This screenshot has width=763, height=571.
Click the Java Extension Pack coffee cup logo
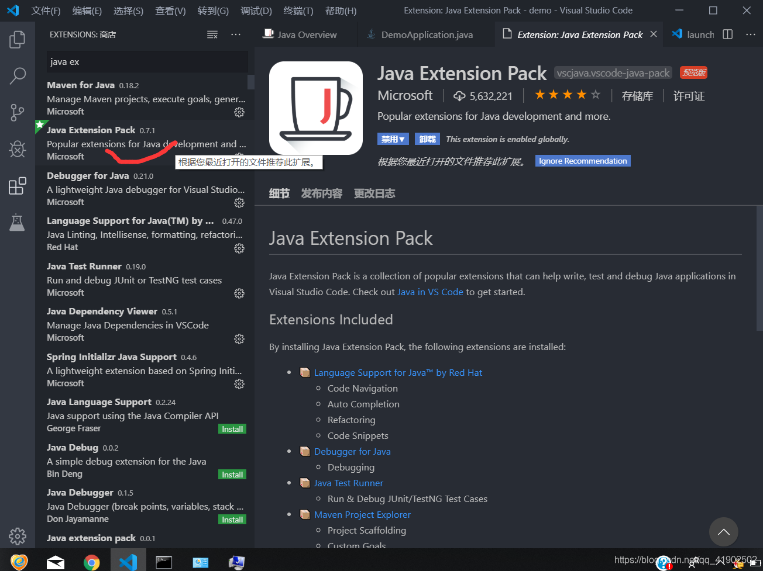tap(316, 108)
